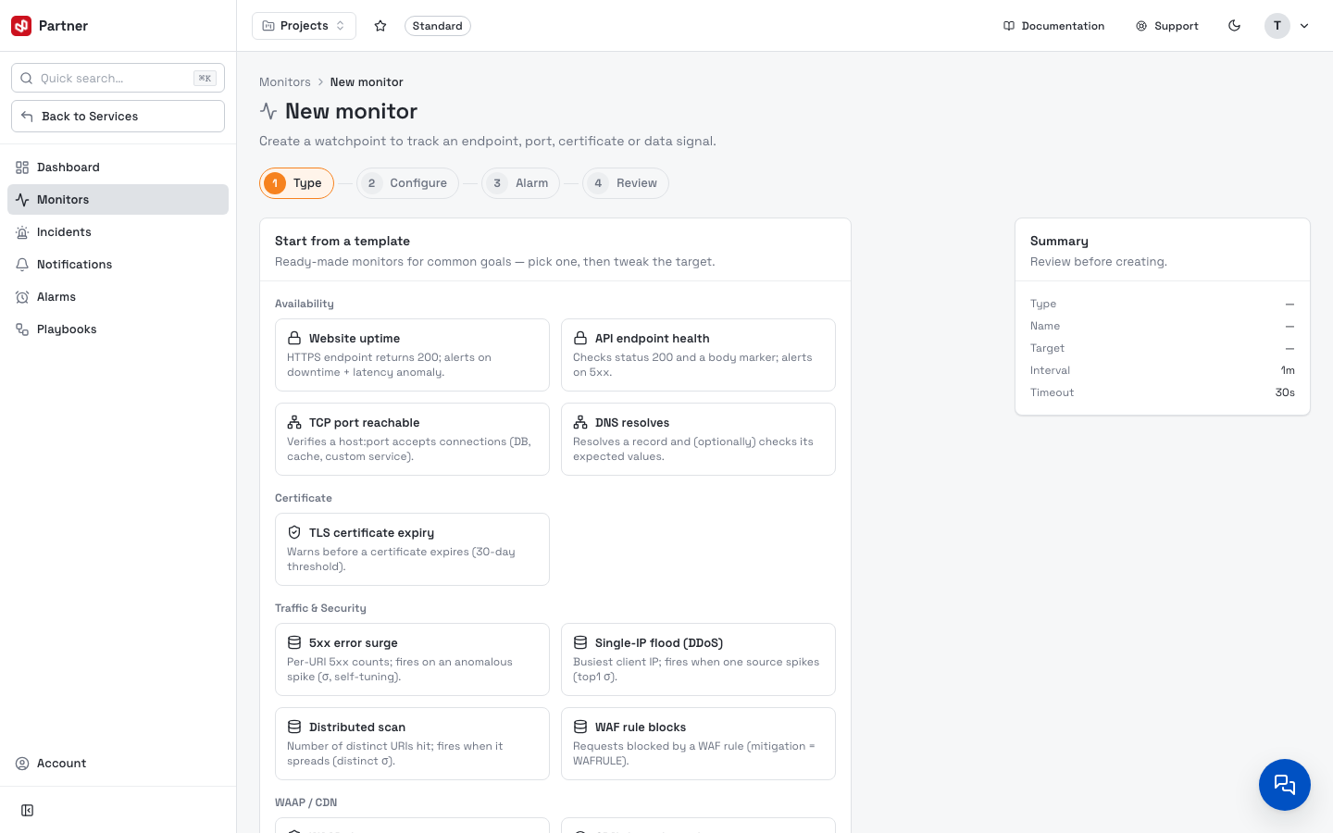Select the Type step
The image size is (1333, 833).
(x=296, y=183)
